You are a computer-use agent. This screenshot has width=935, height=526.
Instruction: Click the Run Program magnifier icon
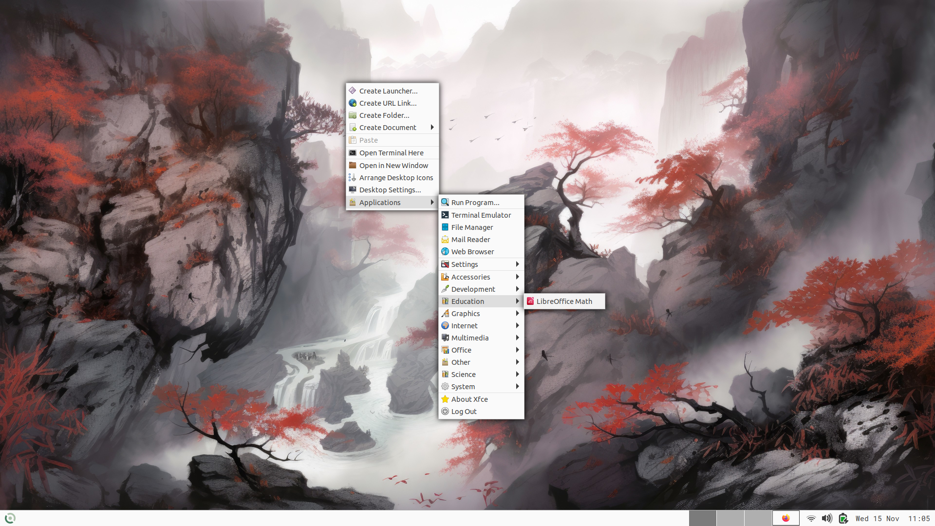point(445,202)
